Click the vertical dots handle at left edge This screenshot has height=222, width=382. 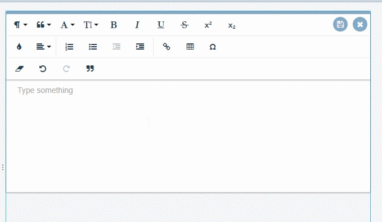[x=3, y=167]
